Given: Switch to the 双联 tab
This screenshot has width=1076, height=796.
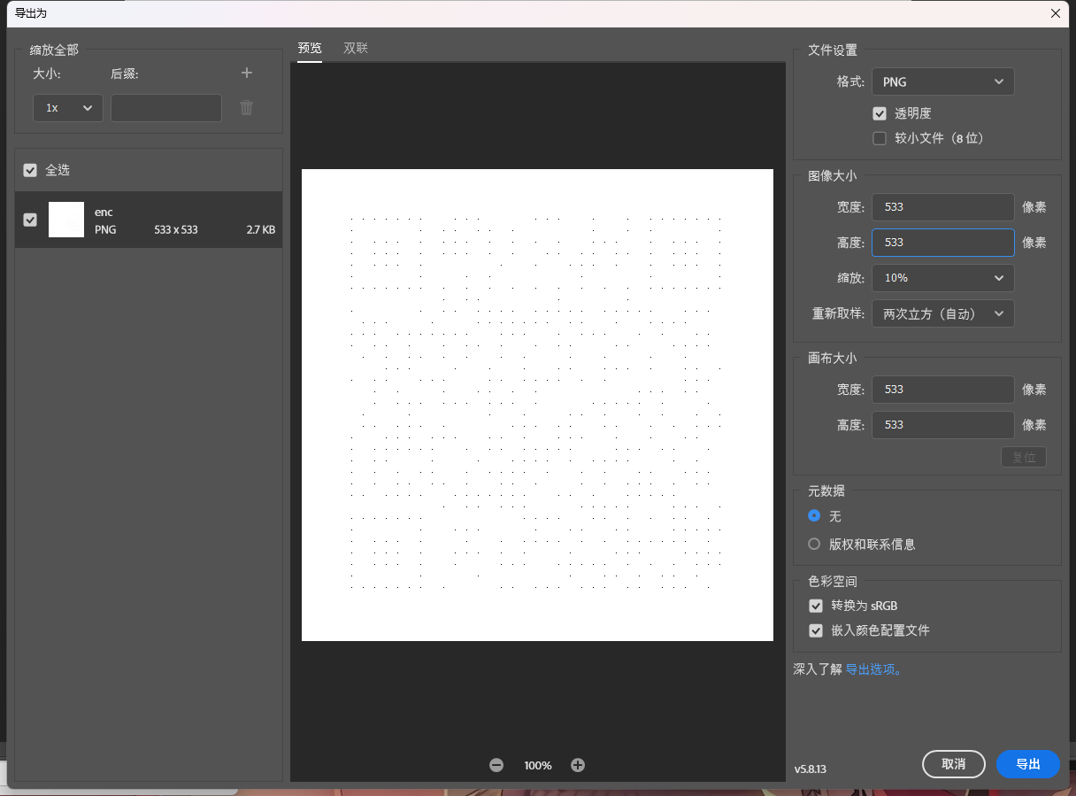Looking at the screenshot, I should tap(356, 49).
